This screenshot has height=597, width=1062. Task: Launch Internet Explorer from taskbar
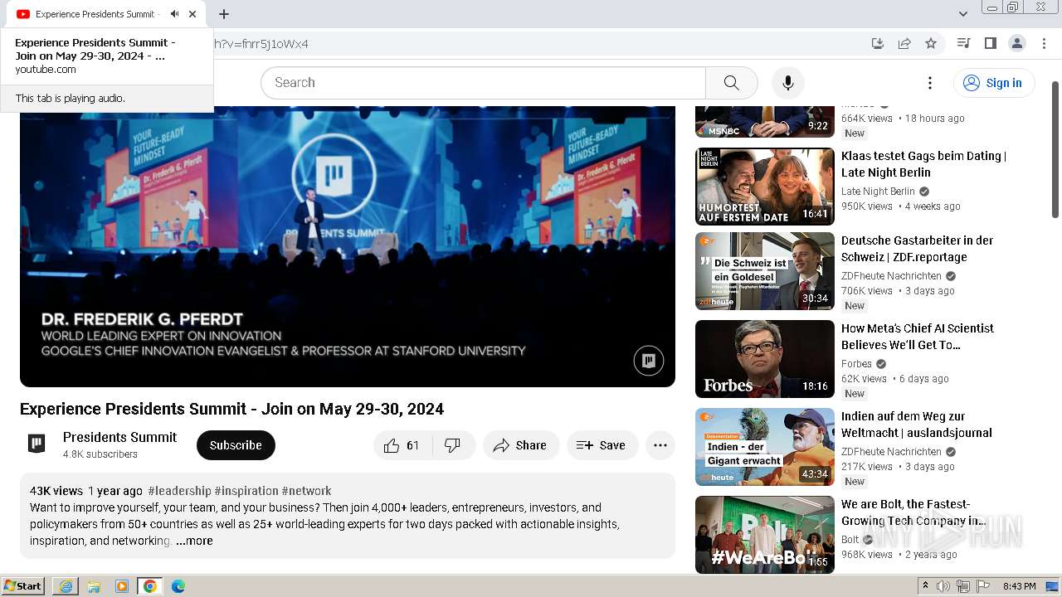(x=66, y=586)
